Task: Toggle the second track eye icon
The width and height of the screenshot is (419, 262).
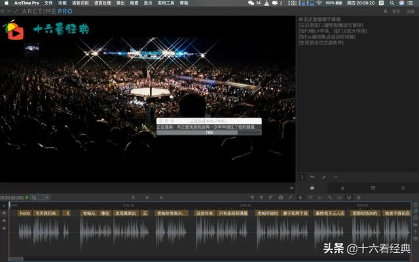Action: coord(4,221)
